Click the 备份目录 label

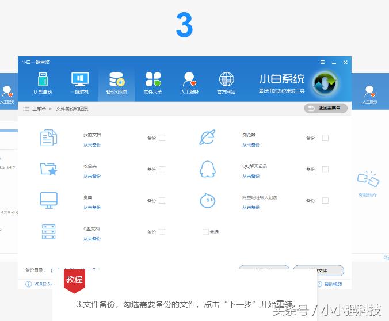[36, 270]
